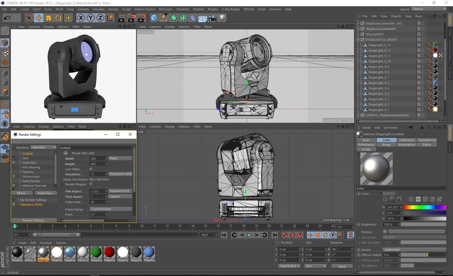Open the Transparency material tab

point(427,140)
